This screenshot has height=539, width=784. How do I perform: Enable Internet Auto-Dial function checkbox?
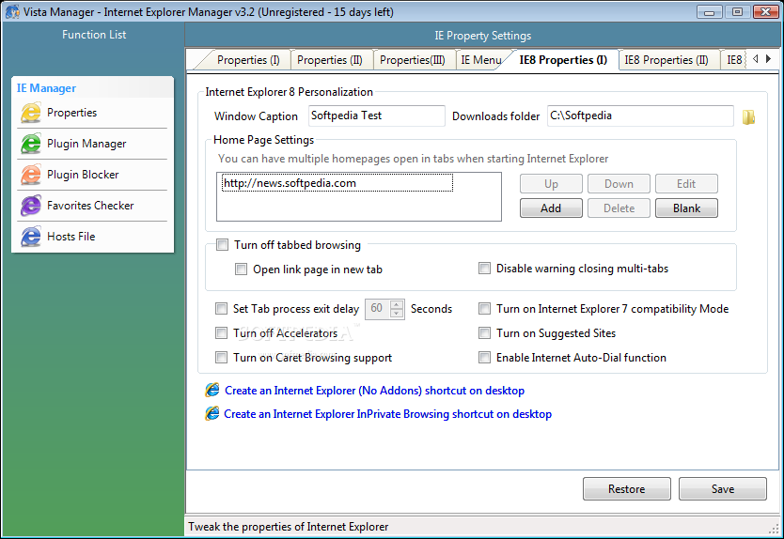pyautogui.click(x=484, y=357)
